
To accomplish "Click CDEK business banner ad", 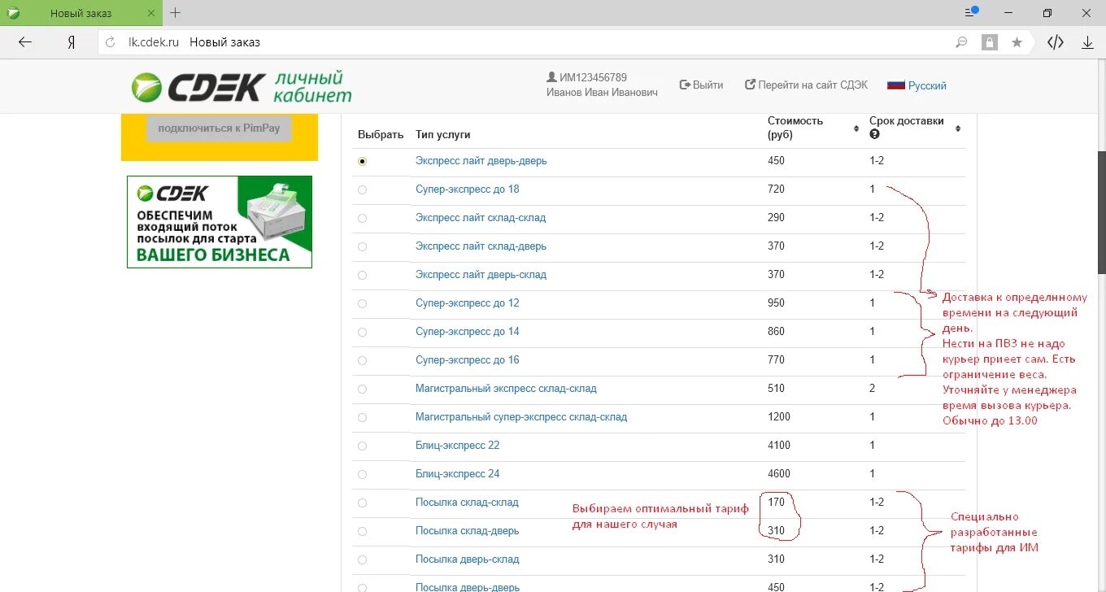I will 220,222.
